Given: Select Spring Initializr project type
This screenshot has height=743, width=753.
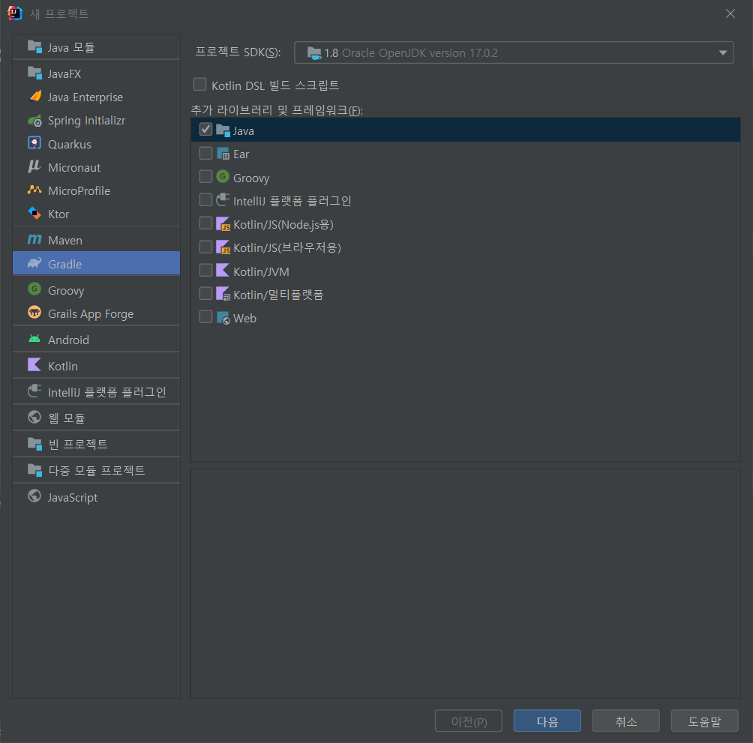Looking at the screenshot, I should [97, 121].
